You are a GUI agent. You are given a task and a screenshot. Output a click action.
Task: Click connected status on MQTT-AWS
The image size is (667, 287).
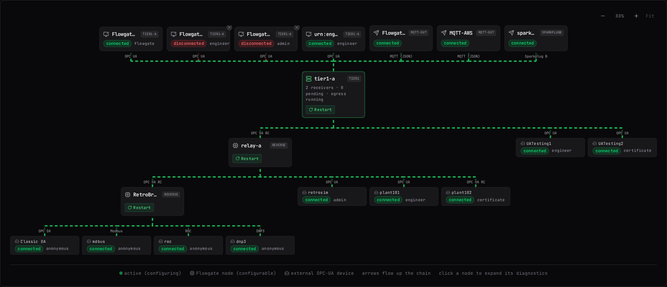click(455, 43)
